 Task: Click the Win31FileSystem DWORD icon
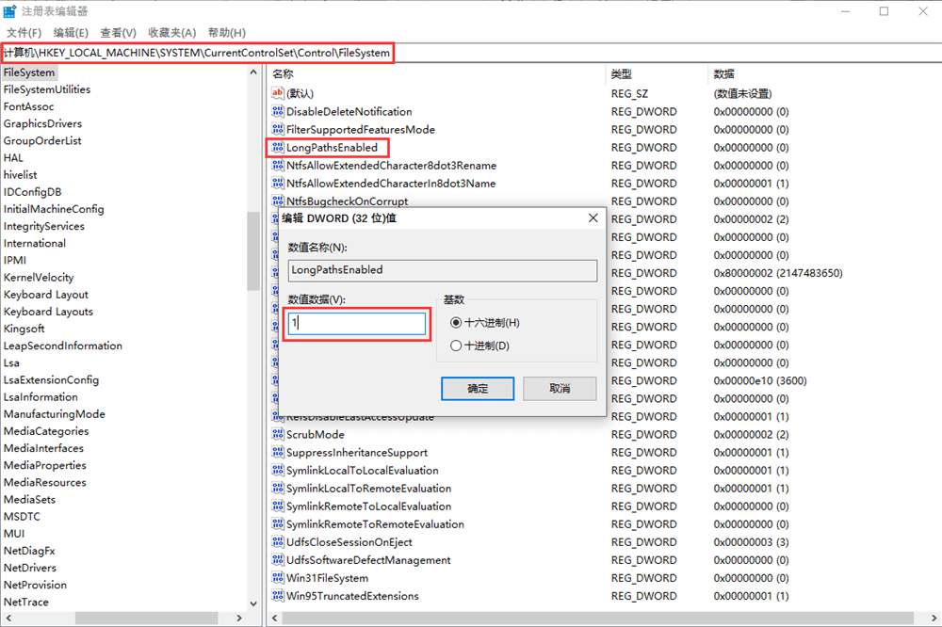[x=278, y=578]
